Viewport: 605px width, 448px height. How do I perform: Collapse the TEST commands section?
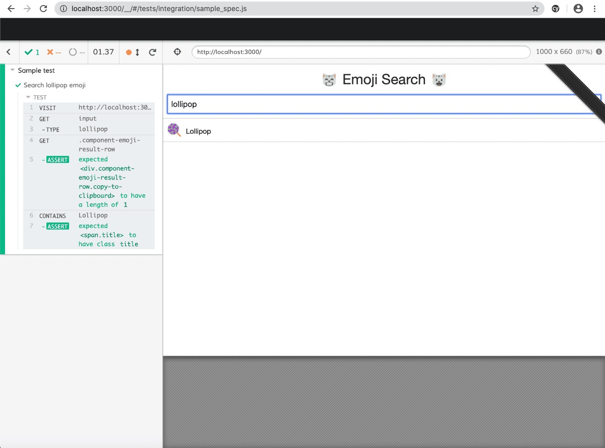click(36, 97)
